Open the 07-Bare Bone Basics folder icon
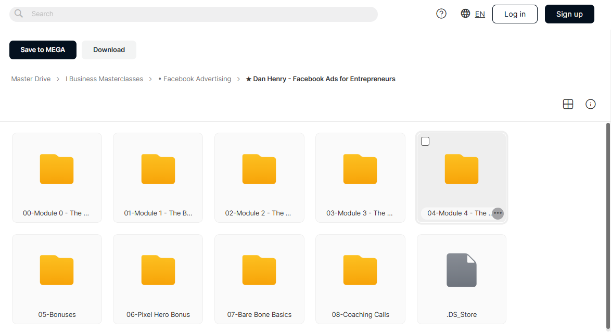This screenshot has width=611, height=332. 259,270
